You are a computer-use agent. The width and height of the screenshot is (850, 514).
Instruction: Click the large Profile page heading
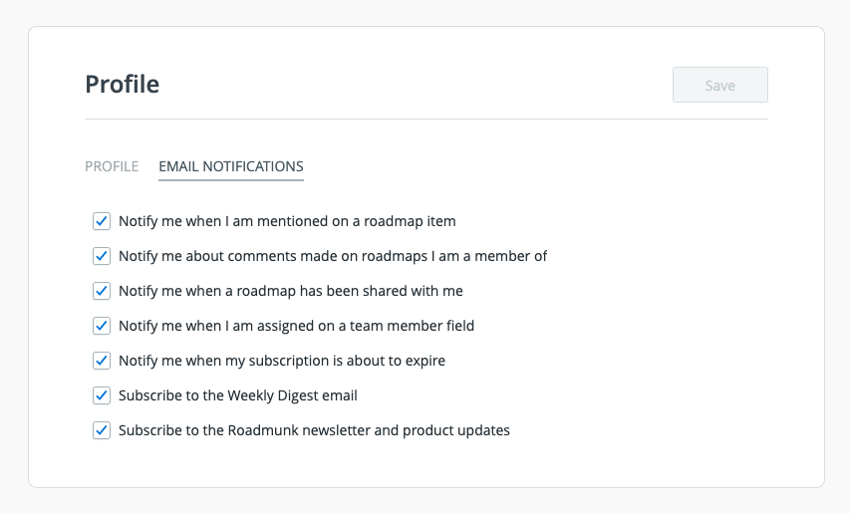(123, 85)
